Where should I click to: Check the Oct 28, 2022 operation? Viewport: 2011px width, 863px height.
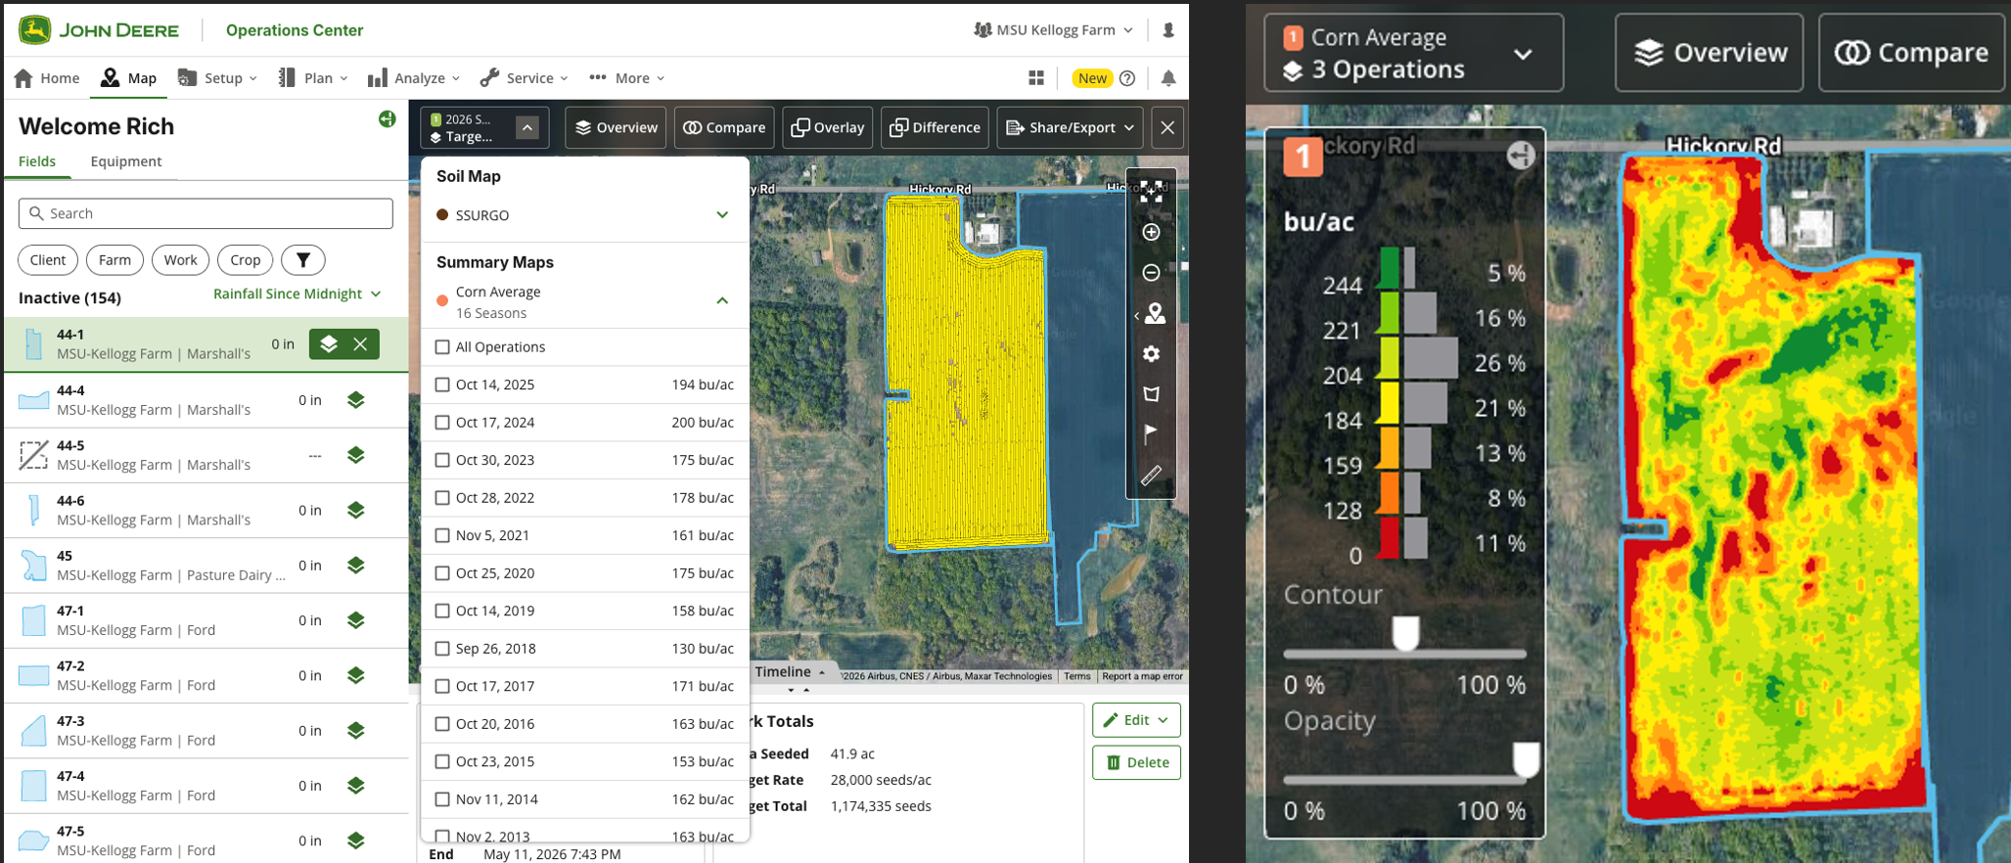point(442,498)
